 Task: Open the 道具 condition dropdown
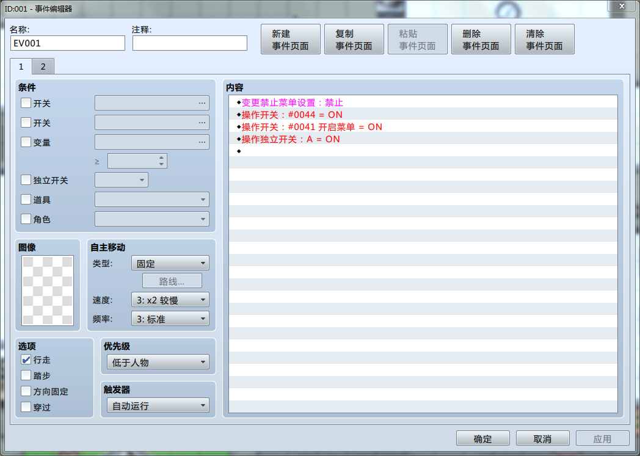coord(152,200)
